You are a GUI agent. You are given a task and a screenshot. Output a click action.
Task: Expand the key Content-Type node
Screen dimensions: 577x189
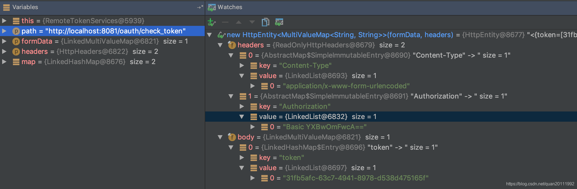tap(242, 65)
